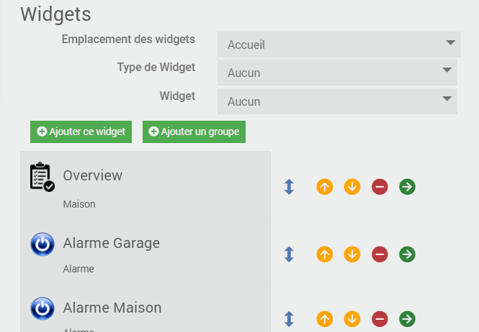
Task: Move Alarme Garage widget up
Action: click(x=325, y=254)
